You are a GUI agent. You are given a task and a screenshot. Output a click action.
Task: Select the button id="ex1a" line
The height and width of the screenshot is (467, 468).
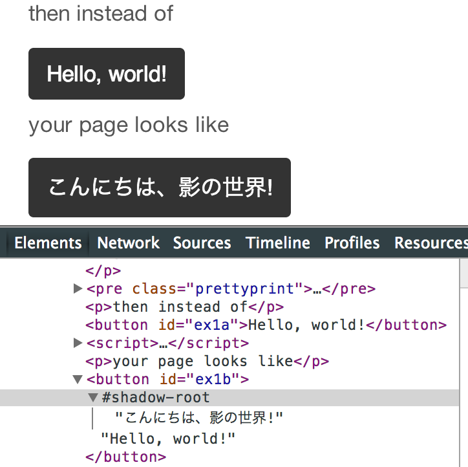(x=266, y=325)
